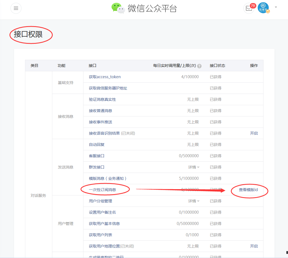Screen dimensions: 288x258
Task: Click the 设置用户备注名 link
Action: click(102, 212)
